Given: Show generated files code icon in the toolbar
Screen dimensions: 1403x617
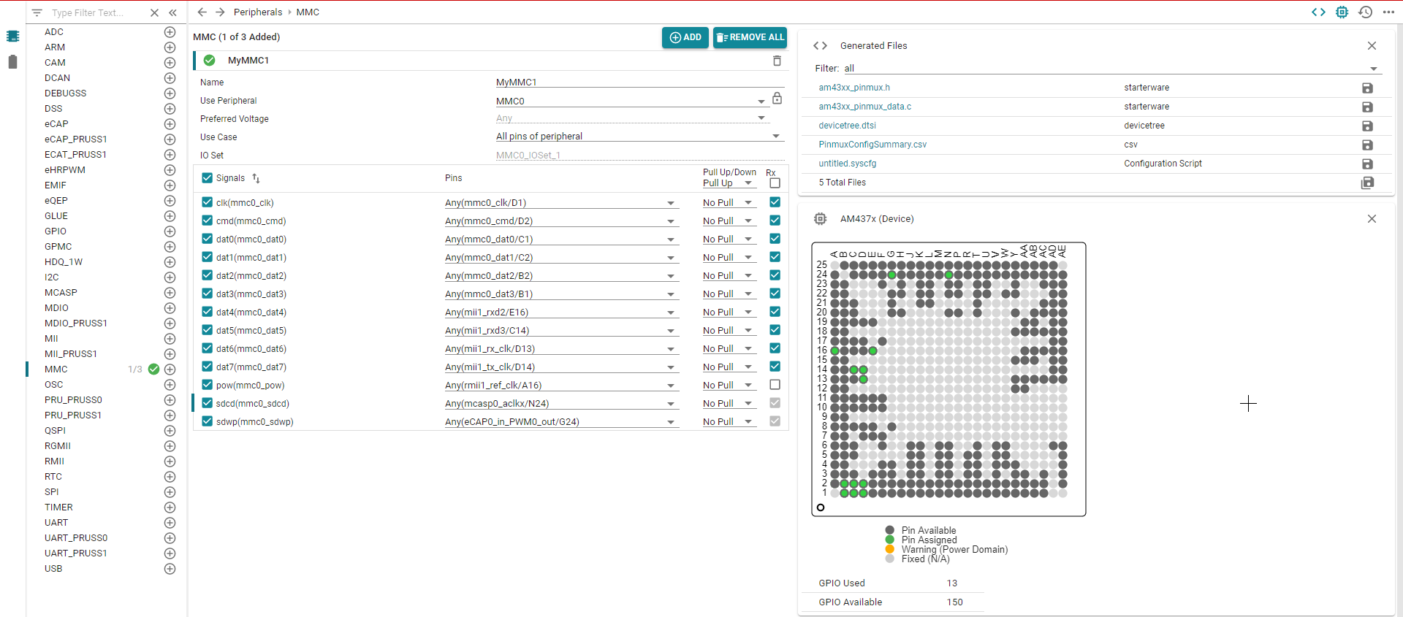Looking at the screenshot, I should [x=1318, y=12].
